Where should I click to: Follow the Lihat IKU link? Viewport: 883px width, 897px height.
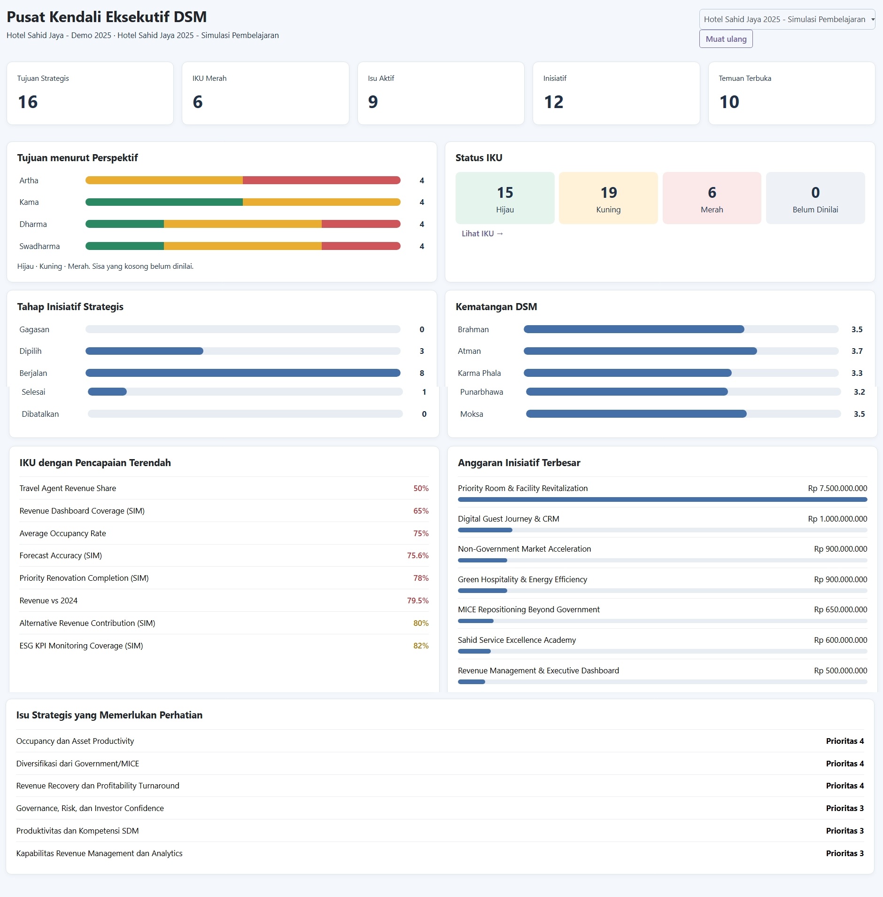[482, 234]
